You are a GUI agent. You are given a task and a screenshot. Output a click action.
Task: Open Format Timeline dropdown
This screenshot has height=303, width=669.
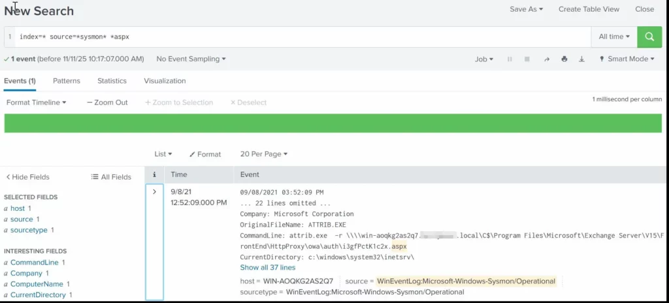37,103
